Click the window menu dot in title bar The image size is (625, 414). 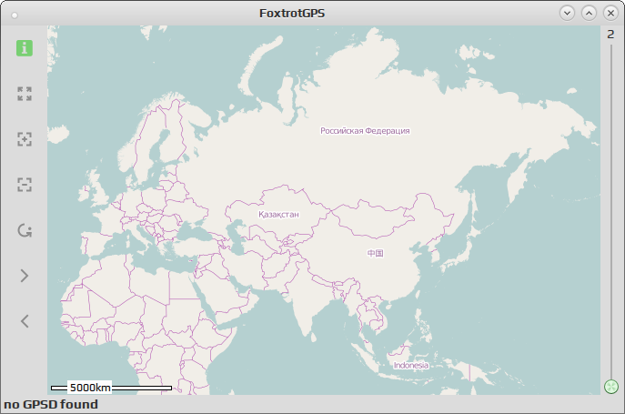tap(15, 15)
